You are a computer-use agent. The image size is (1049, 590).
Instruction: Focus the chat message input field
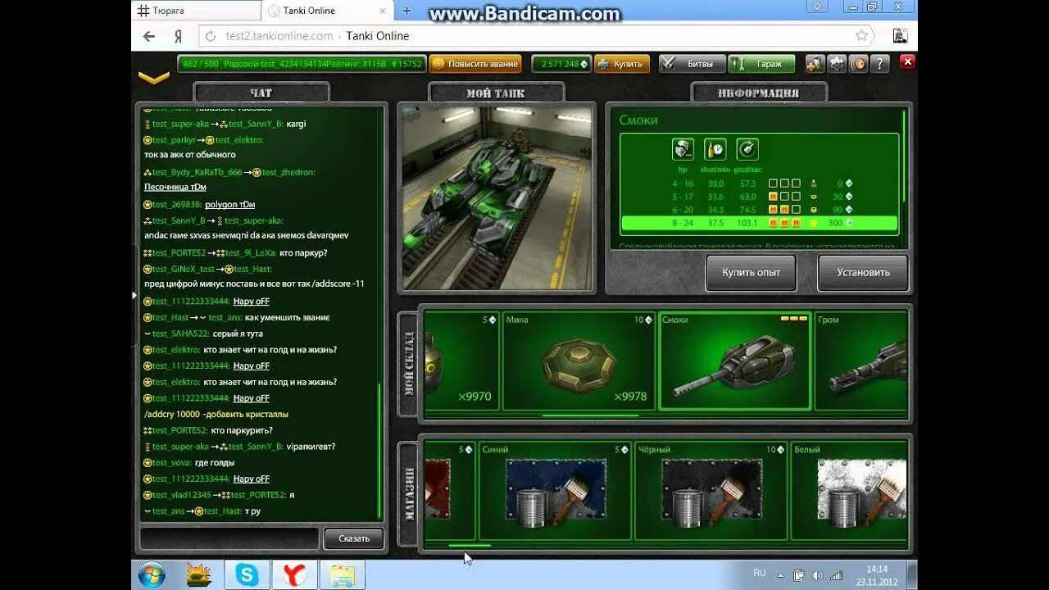tap(229, 538)
